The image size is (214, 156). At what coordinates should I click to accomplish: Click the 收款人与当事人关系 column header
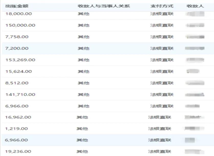point(104,6)
